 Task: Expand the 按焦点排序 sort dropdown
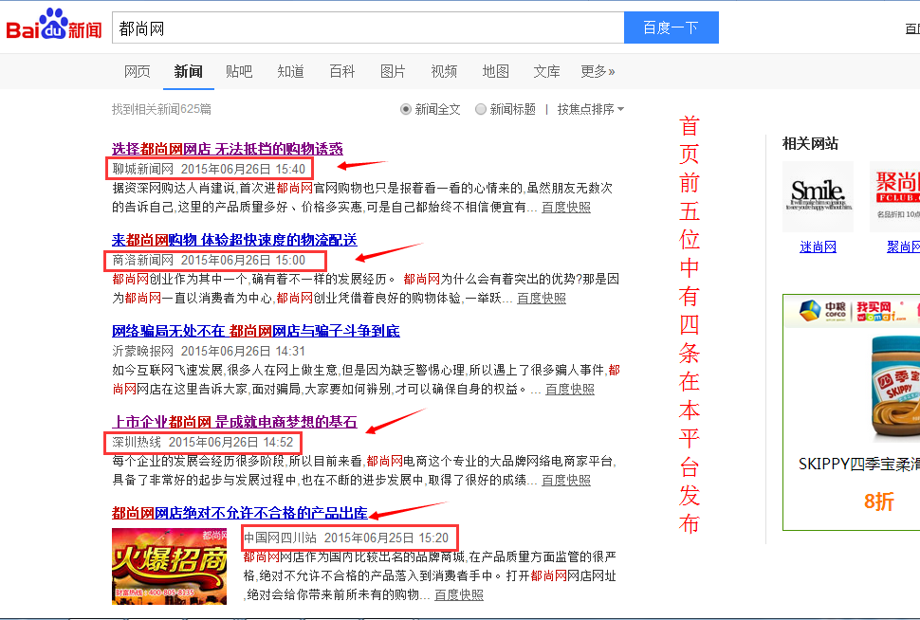[590, 109]
